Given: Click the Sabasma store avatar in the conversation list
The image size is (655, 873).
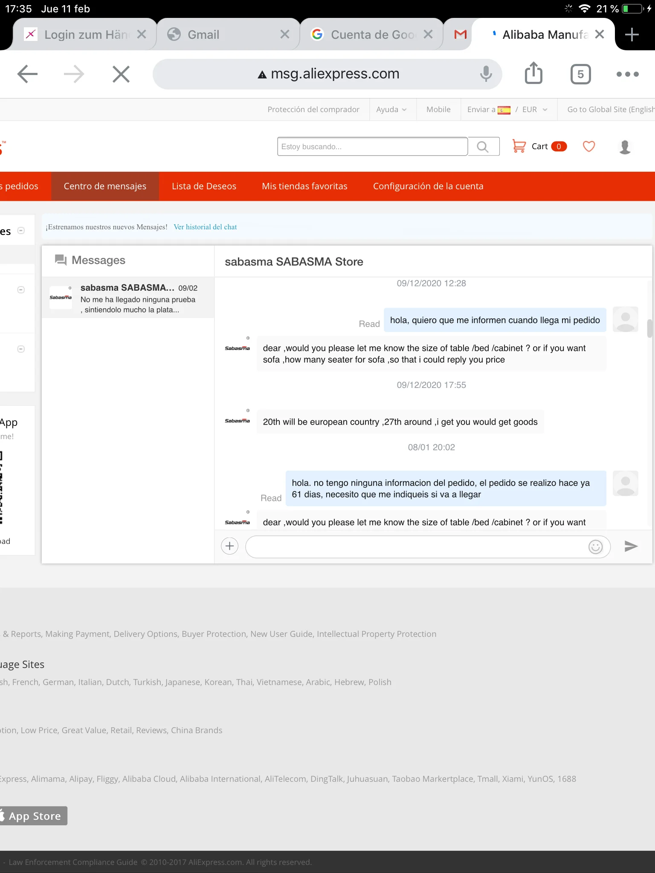Looking at the screenshot, I should 61,298.
